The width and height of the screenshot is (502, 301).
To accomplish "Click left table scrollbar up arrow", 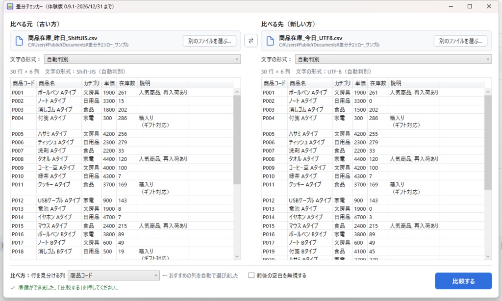I will pos(237,92).
